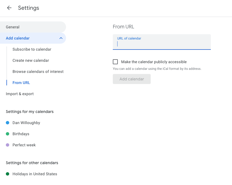Select the From URL option
The image size is (232, 185).
click(x=21, y=83)
